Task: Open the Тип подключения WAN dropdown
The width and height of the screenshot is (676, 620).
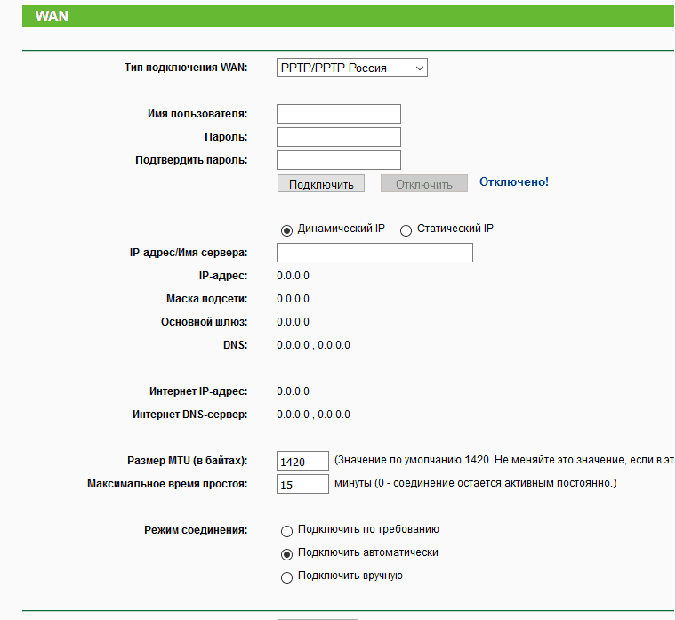Action: click(x=351, y=68)
